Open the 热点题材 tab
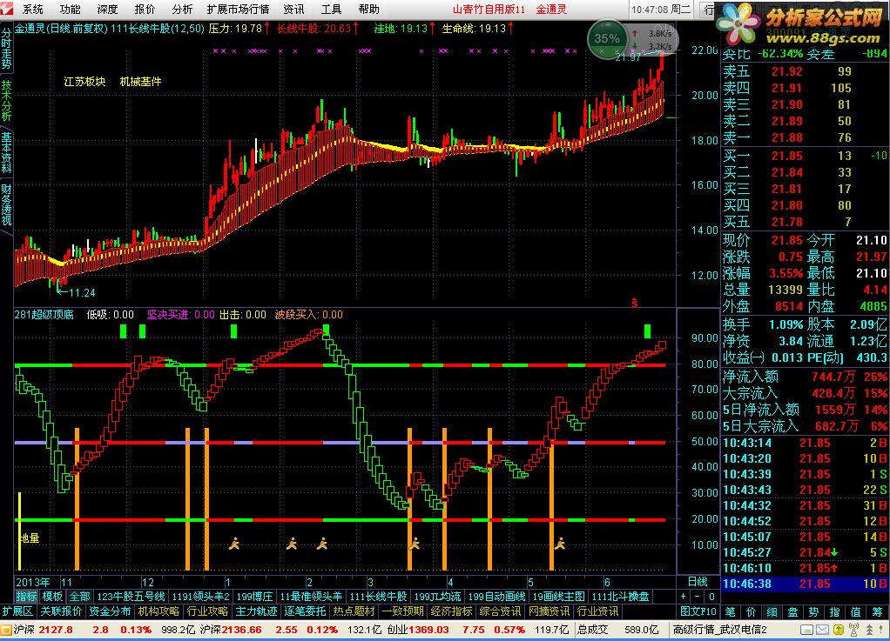Viewport: 890px width, 641px height. pos(354,611)
